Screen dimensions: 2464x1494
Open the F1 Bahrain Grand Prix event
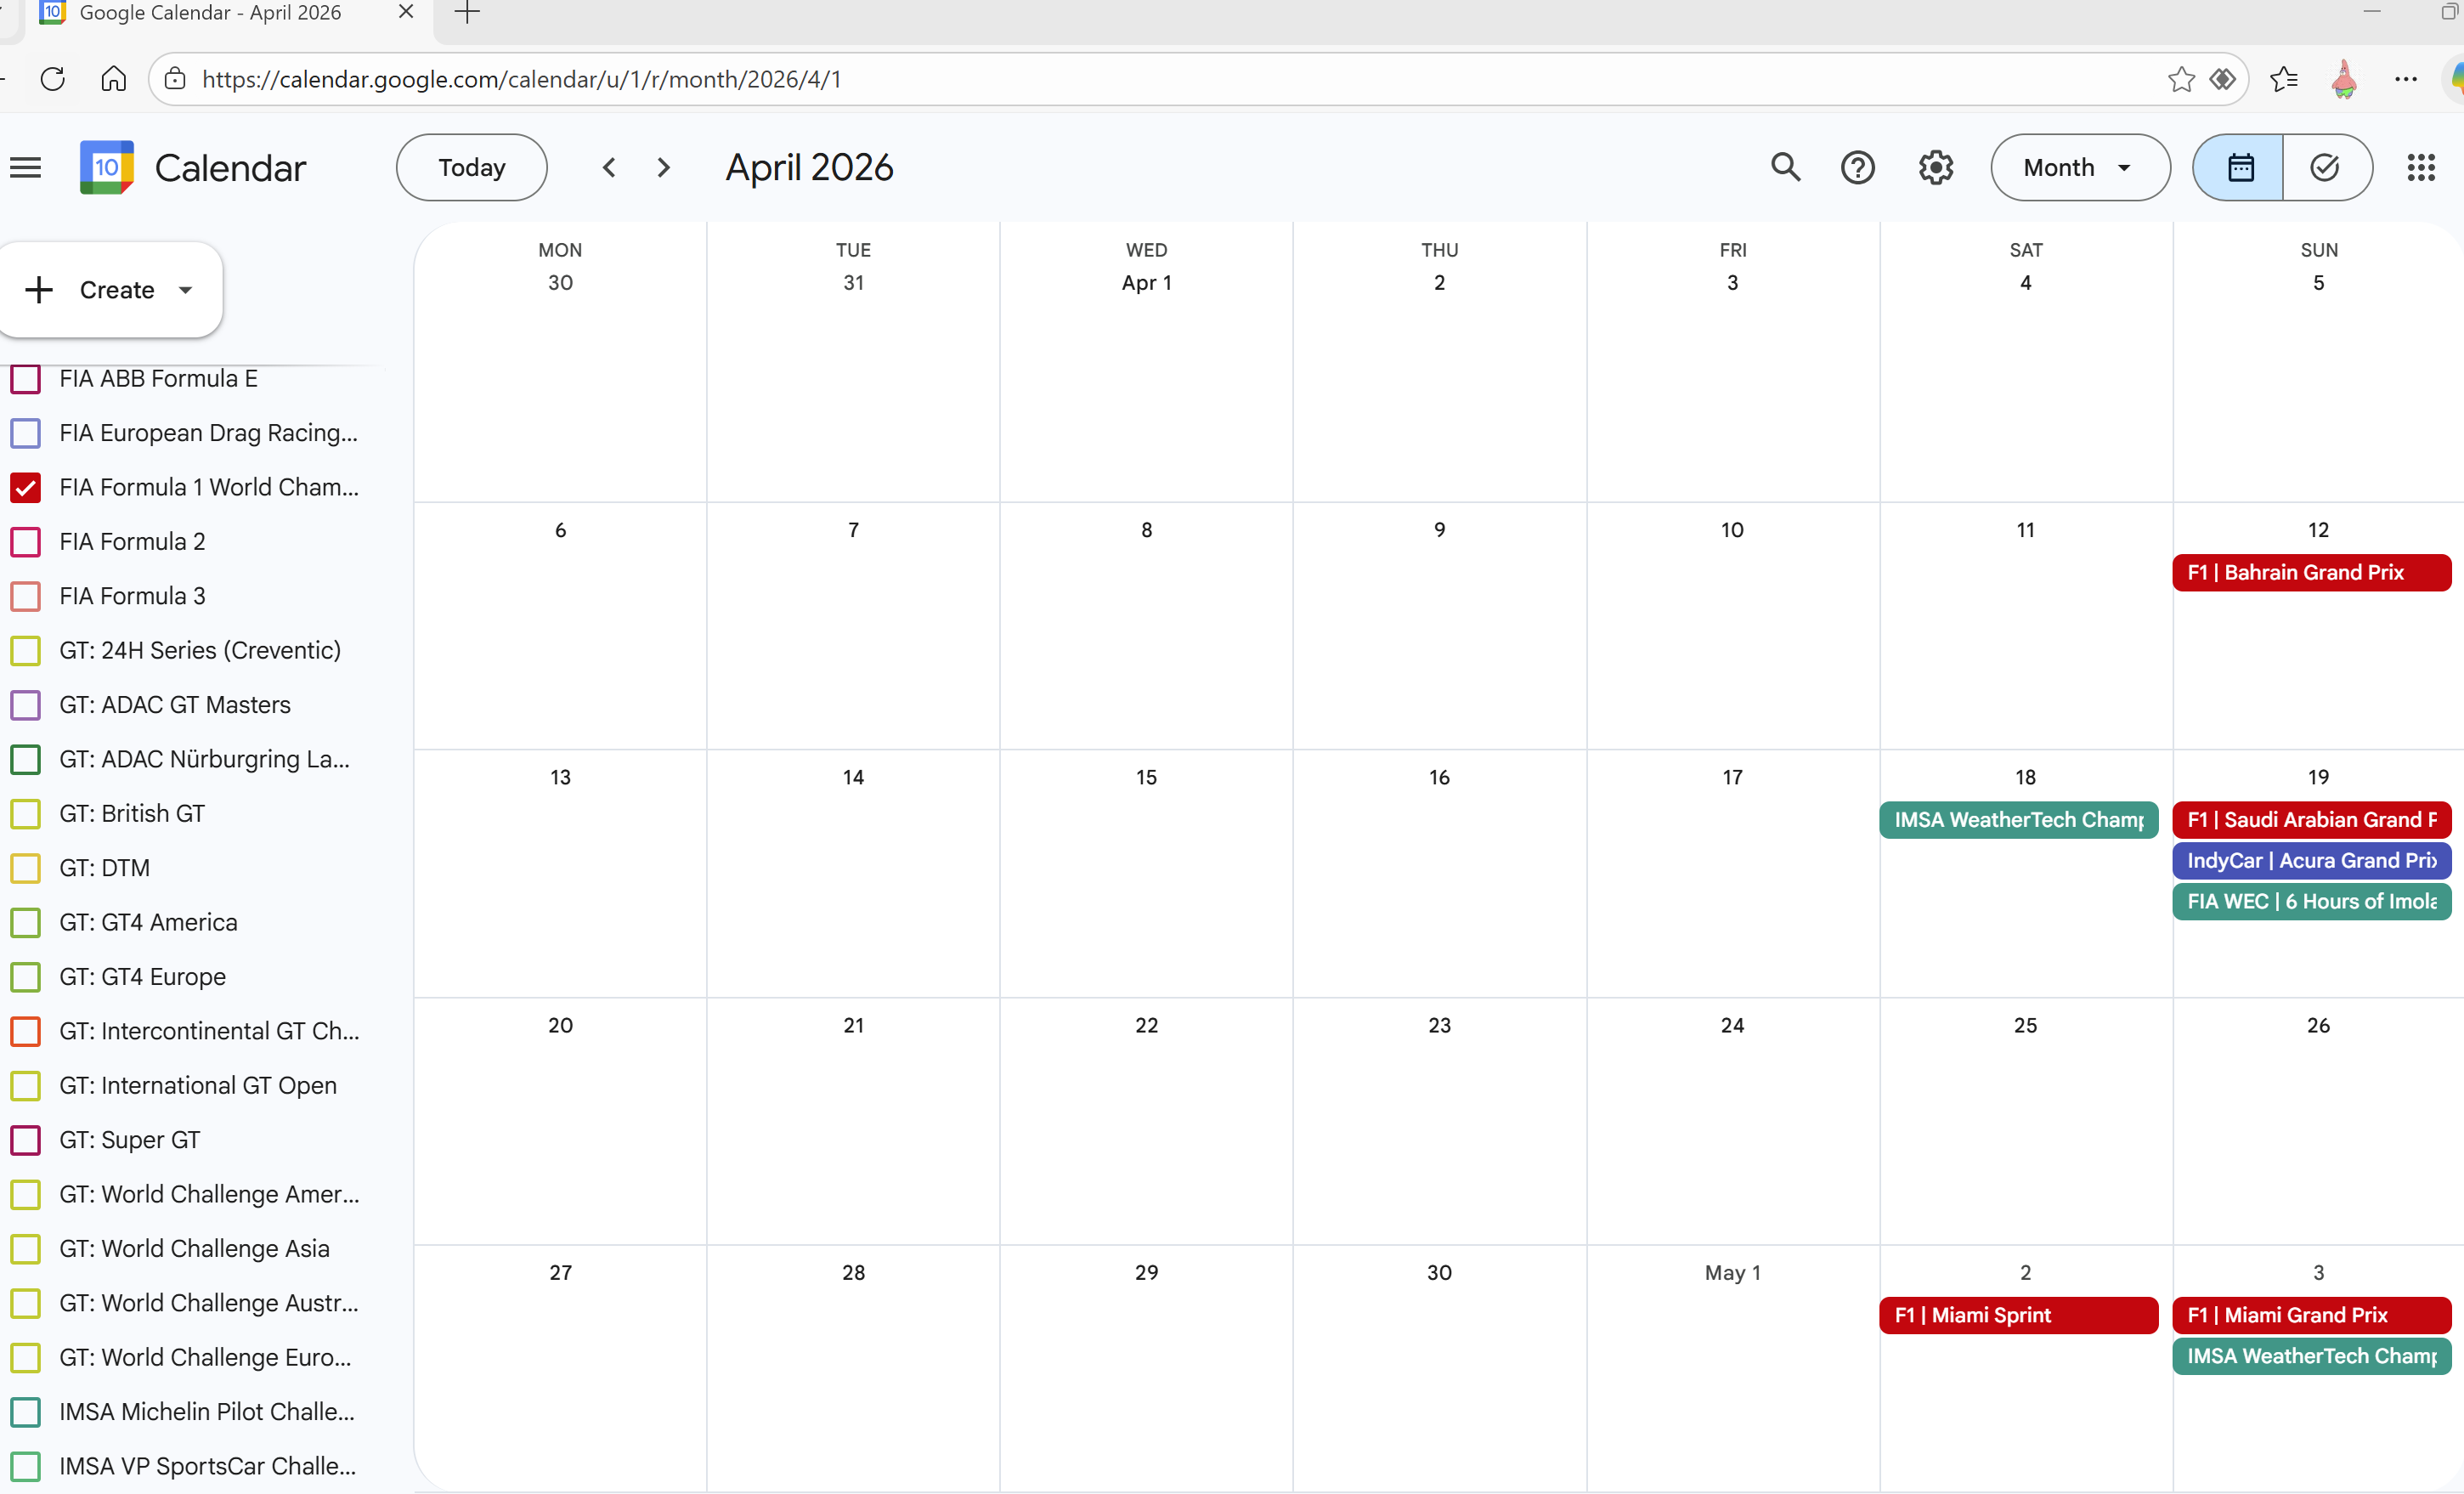click(x=2310, y=573)
